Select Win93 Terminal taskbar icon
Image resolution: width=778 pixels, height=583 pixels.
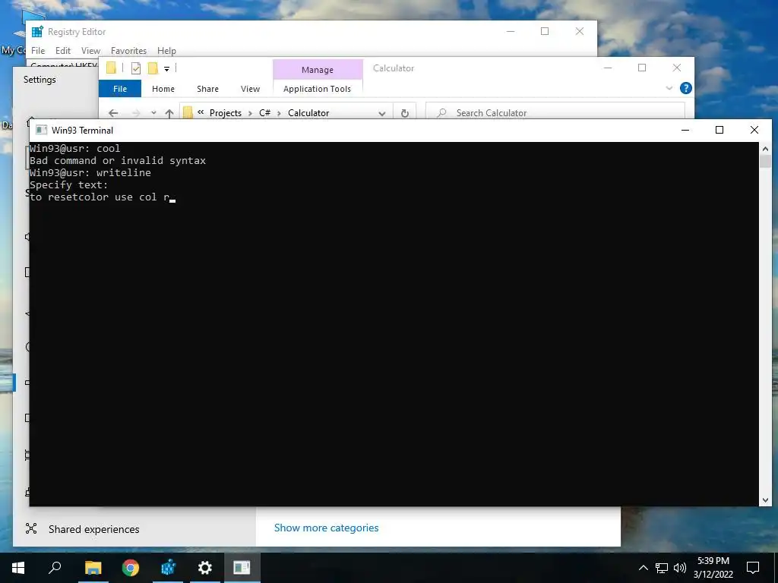(x=242, y=568)
